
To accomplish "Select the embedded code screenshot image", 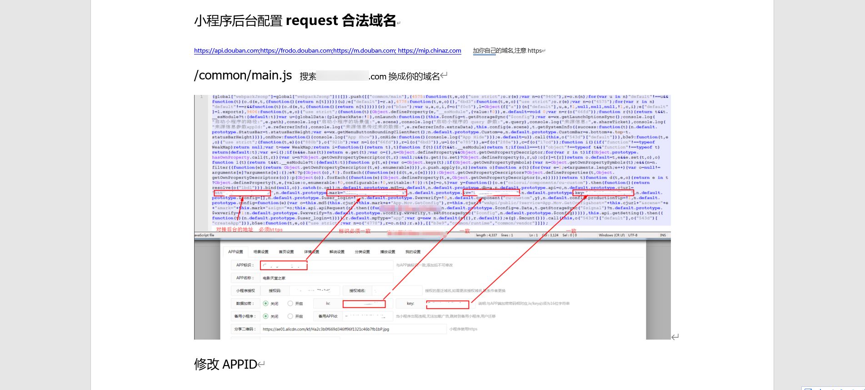I will (432, 217).
